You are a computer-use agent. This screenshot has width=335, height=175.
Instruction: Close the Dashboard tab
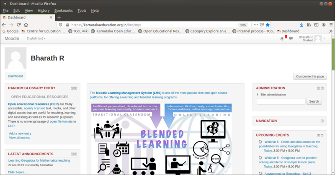pos(51,18)
